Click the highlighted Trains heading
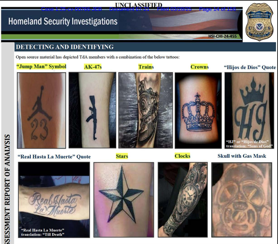The width and height of the screenshot is (278, 244). (x=146, y=67)
